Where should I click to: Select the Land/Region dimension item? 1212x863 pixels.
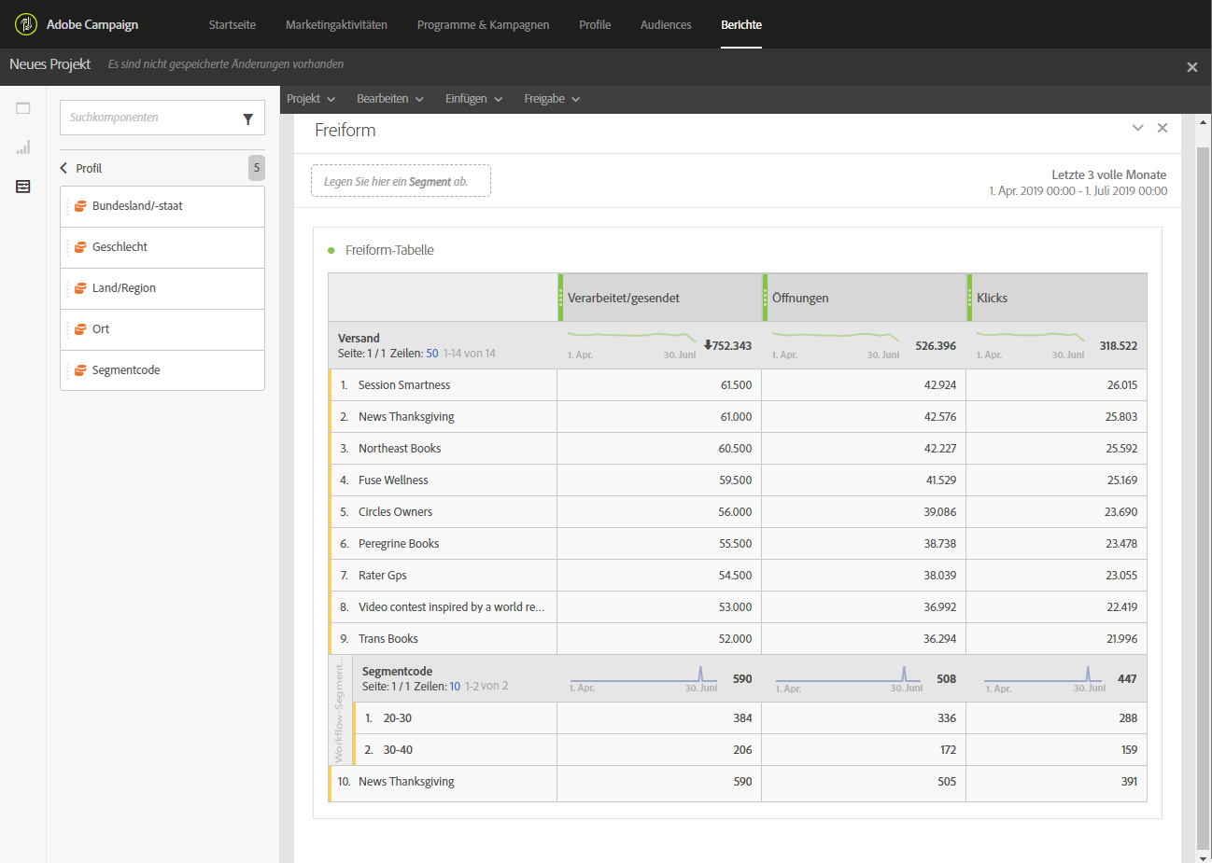tap(162, 288)
